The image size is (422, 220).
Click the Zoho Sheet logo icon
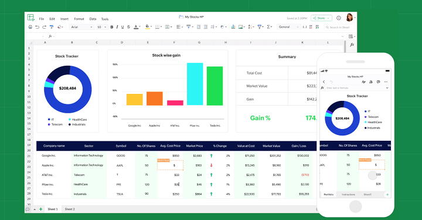point(30,18)
